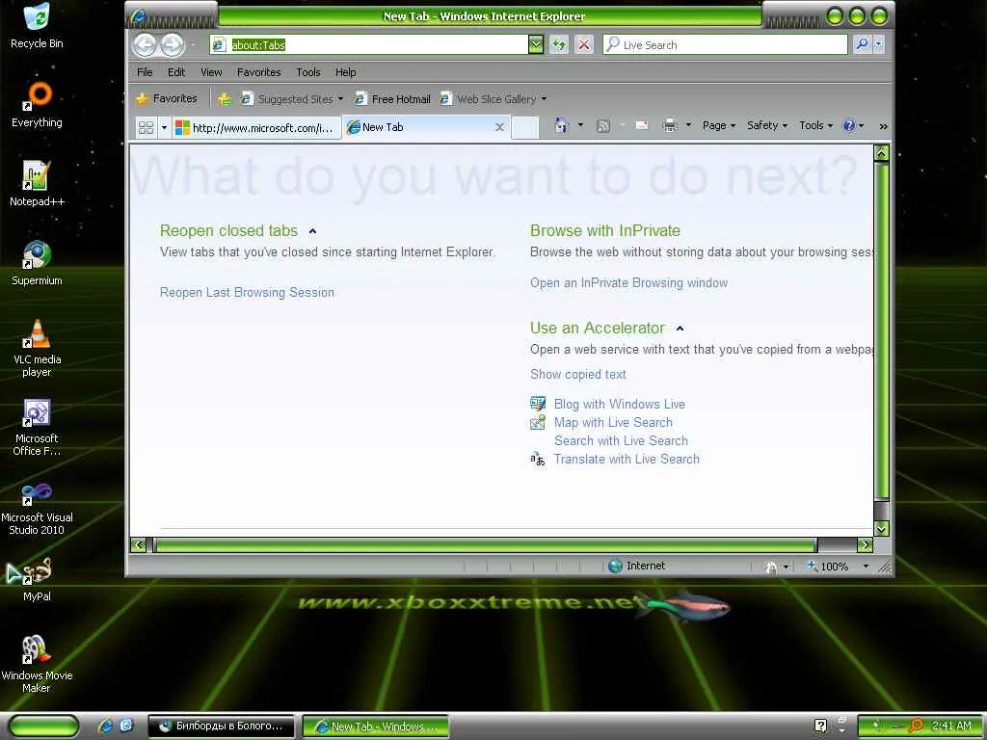987x740 pixels.
Task: Click the horizontal scrollbar thumb
Action: tap(485, 545)
